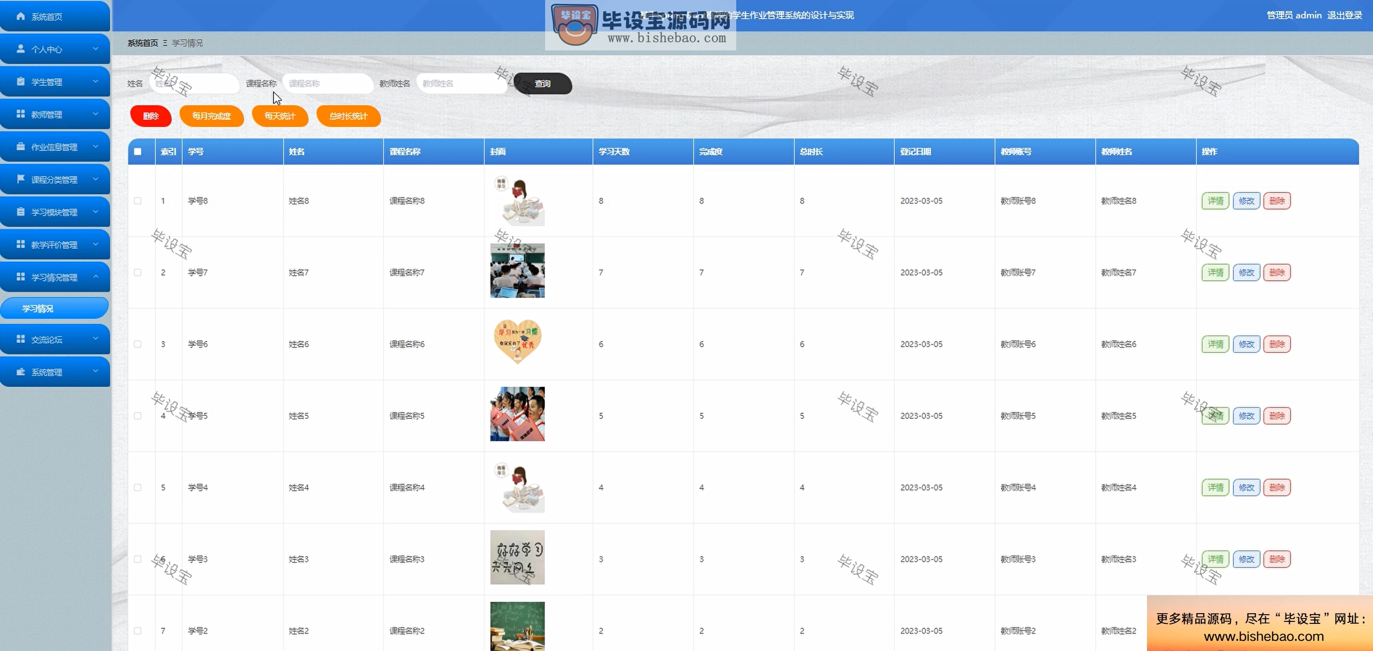Expand the 系统管理 menu chevron
The height and width of the screenshot is (651, 1373).
[96, 371]
